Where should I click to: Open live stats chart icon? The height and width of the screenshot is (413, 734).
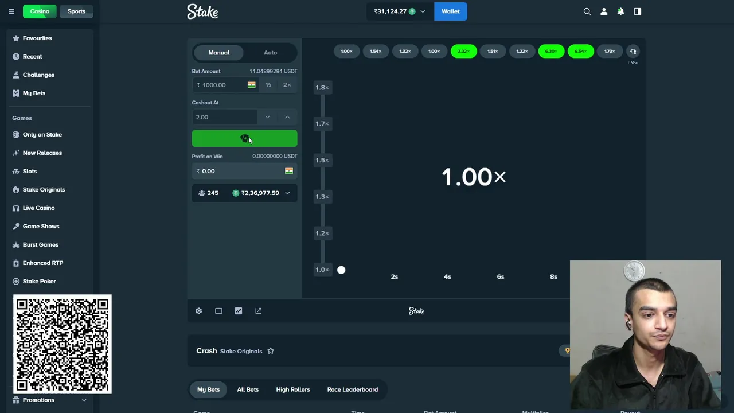[x=239, y=311]
